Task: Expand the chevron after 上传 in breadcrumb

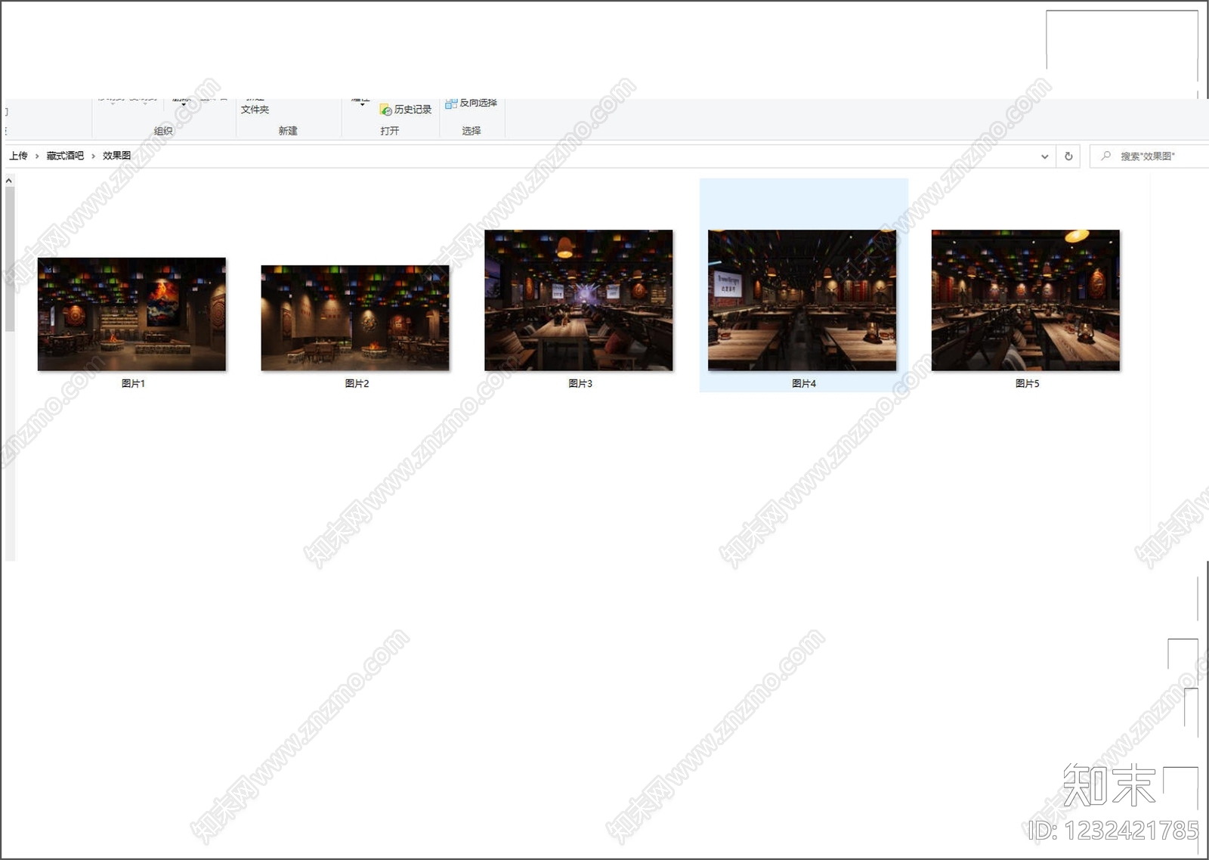Action: (x=37, y=156)
